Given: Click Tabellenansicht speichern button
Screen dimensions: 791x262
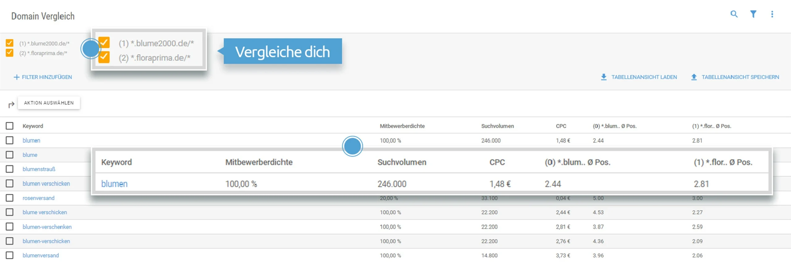Looking at the screenshot, I should 740,77.
